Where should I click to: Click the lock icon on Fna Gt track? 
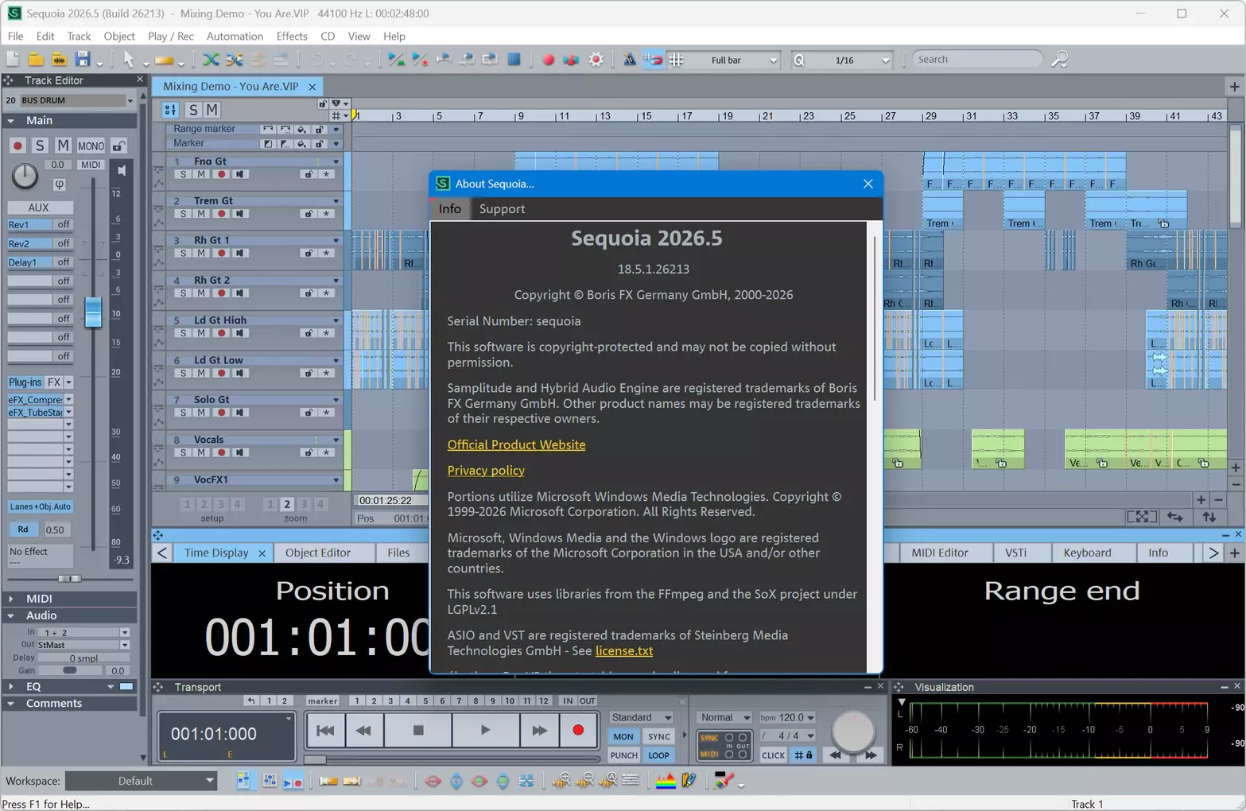[x=309, y=174]
